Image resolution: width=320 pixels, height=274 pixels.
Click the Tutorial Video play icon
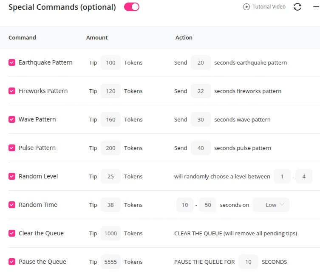(246, 7)
